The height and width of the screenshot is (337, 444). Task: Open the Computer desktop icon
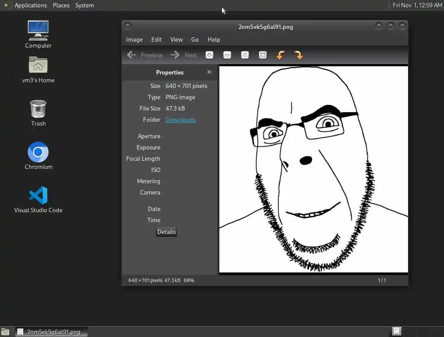[38, 34]
